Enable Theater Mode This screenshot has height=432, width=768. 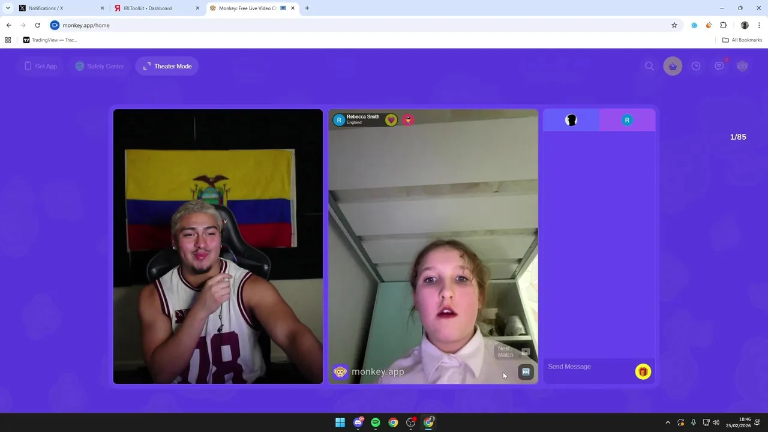click(167, 66)
